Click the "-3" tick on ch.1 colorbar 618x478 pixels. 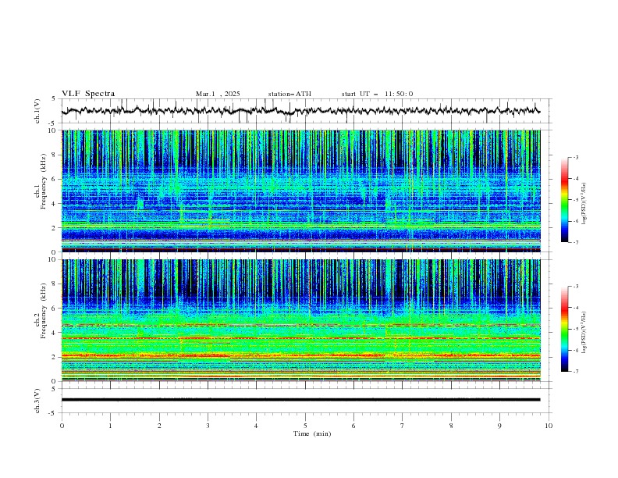coord(575,157)
